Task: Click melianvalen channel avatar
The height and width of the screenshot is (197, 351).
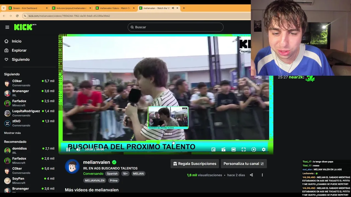Action: click(72, 166)
